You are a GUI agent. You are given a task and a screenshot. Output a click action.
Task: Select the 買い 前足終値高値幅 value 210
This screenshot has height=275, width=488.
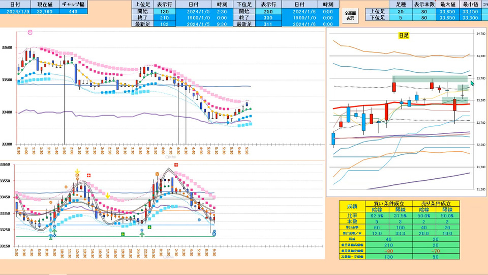tap(388, 245)
